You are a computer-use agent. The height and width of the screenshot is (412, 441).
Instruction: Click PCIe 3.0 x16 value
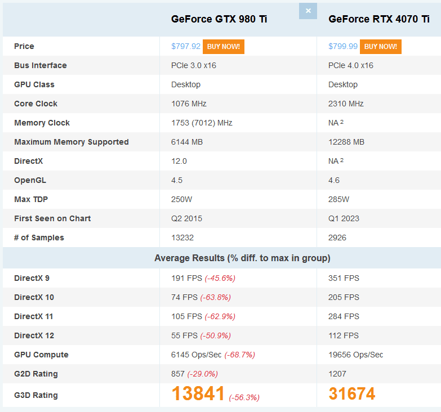[x=194, y=65]
